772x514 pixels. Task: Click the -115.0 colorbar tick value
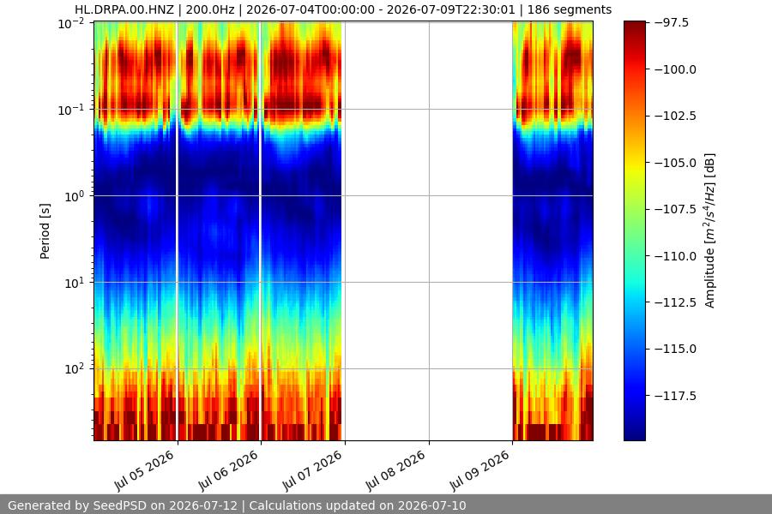[676, 349]
